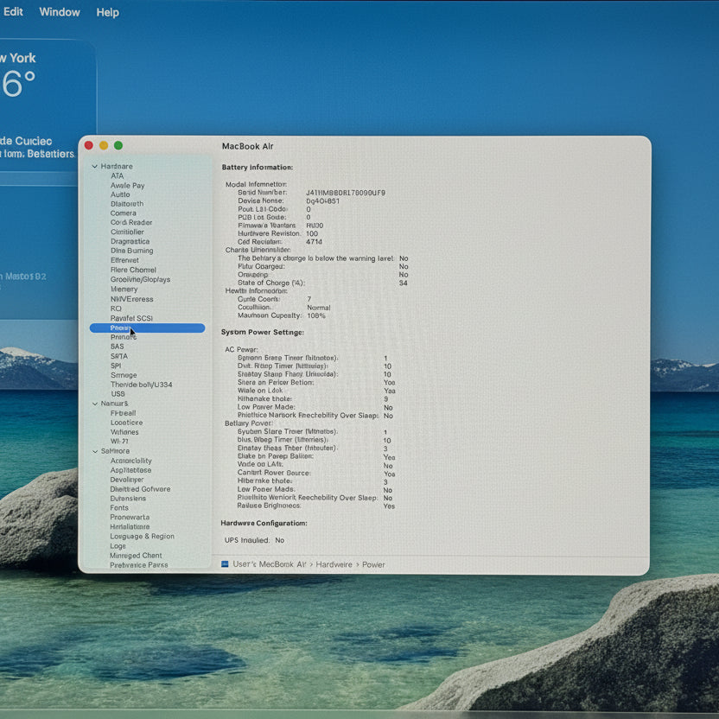The width and height of the screenshot is (719, 719).
Task: Collapse the 'Hardnare' section in the sidebar
Action: point(94,167)
